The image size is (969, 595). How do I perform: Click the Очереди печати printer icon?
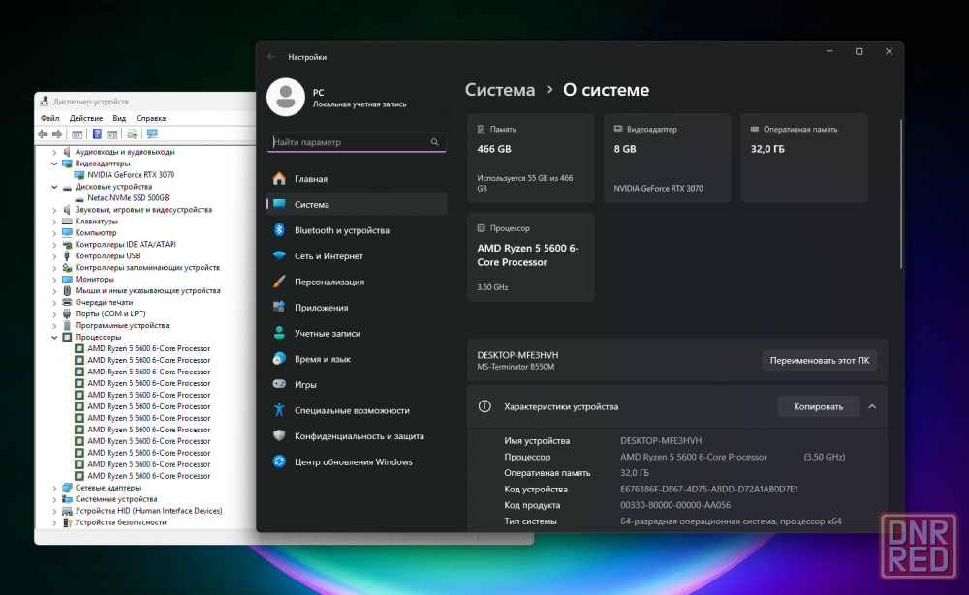click(67, 303)
